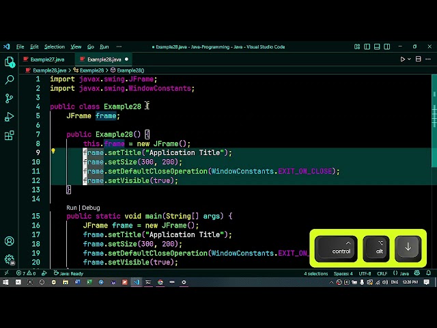Viewport: 437px width, 328px height.
Task: Open the Customize Layout icon
Action: [x=357, y=46]
